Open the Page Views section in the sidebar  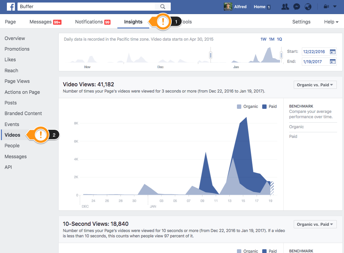click(x=17, y=81)
